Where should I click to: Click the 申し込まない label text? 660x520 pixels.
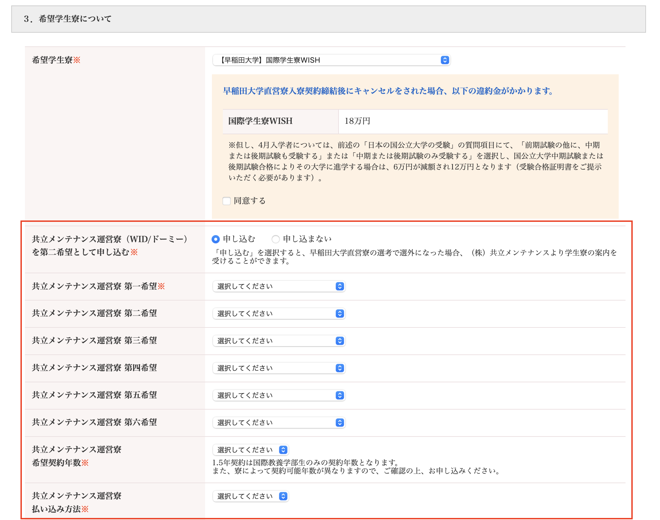coord(307,239)
